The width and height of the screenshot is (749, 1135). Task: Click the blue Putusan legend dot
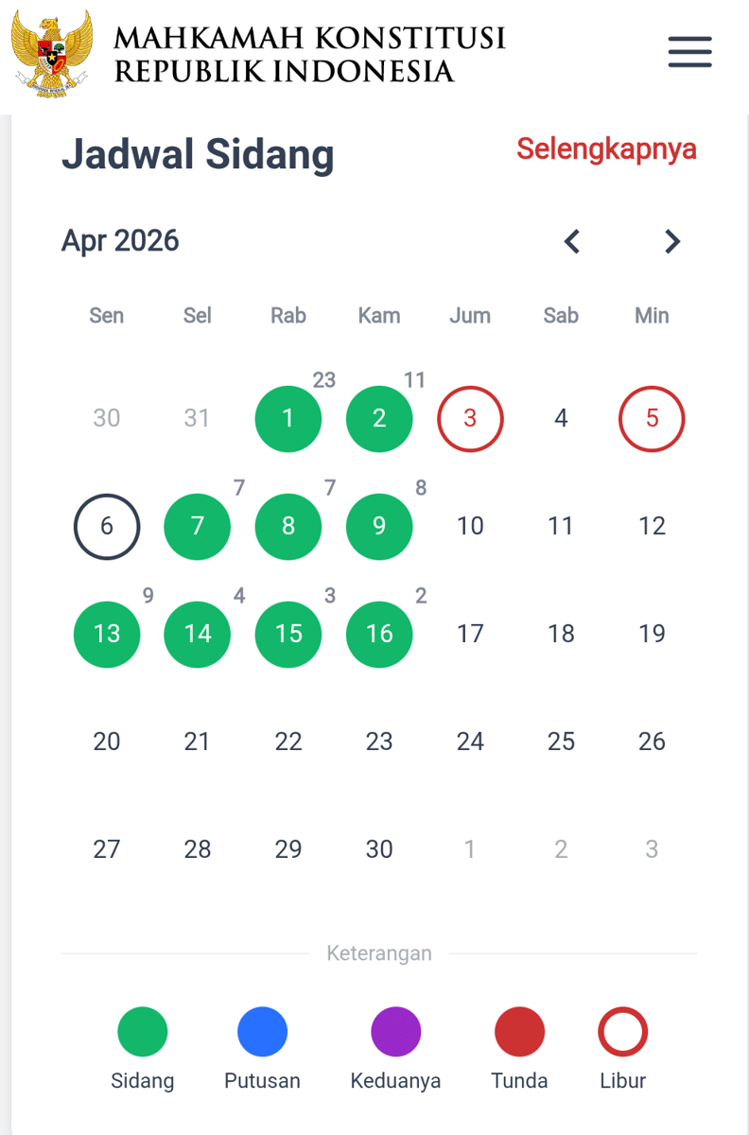262,1031
